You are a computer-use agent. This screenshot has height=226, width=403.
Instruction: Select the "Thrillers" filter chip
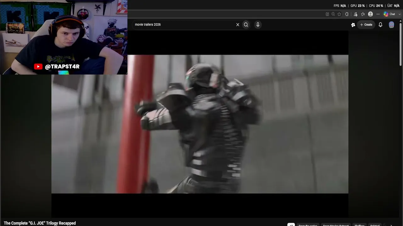(359, 225)
